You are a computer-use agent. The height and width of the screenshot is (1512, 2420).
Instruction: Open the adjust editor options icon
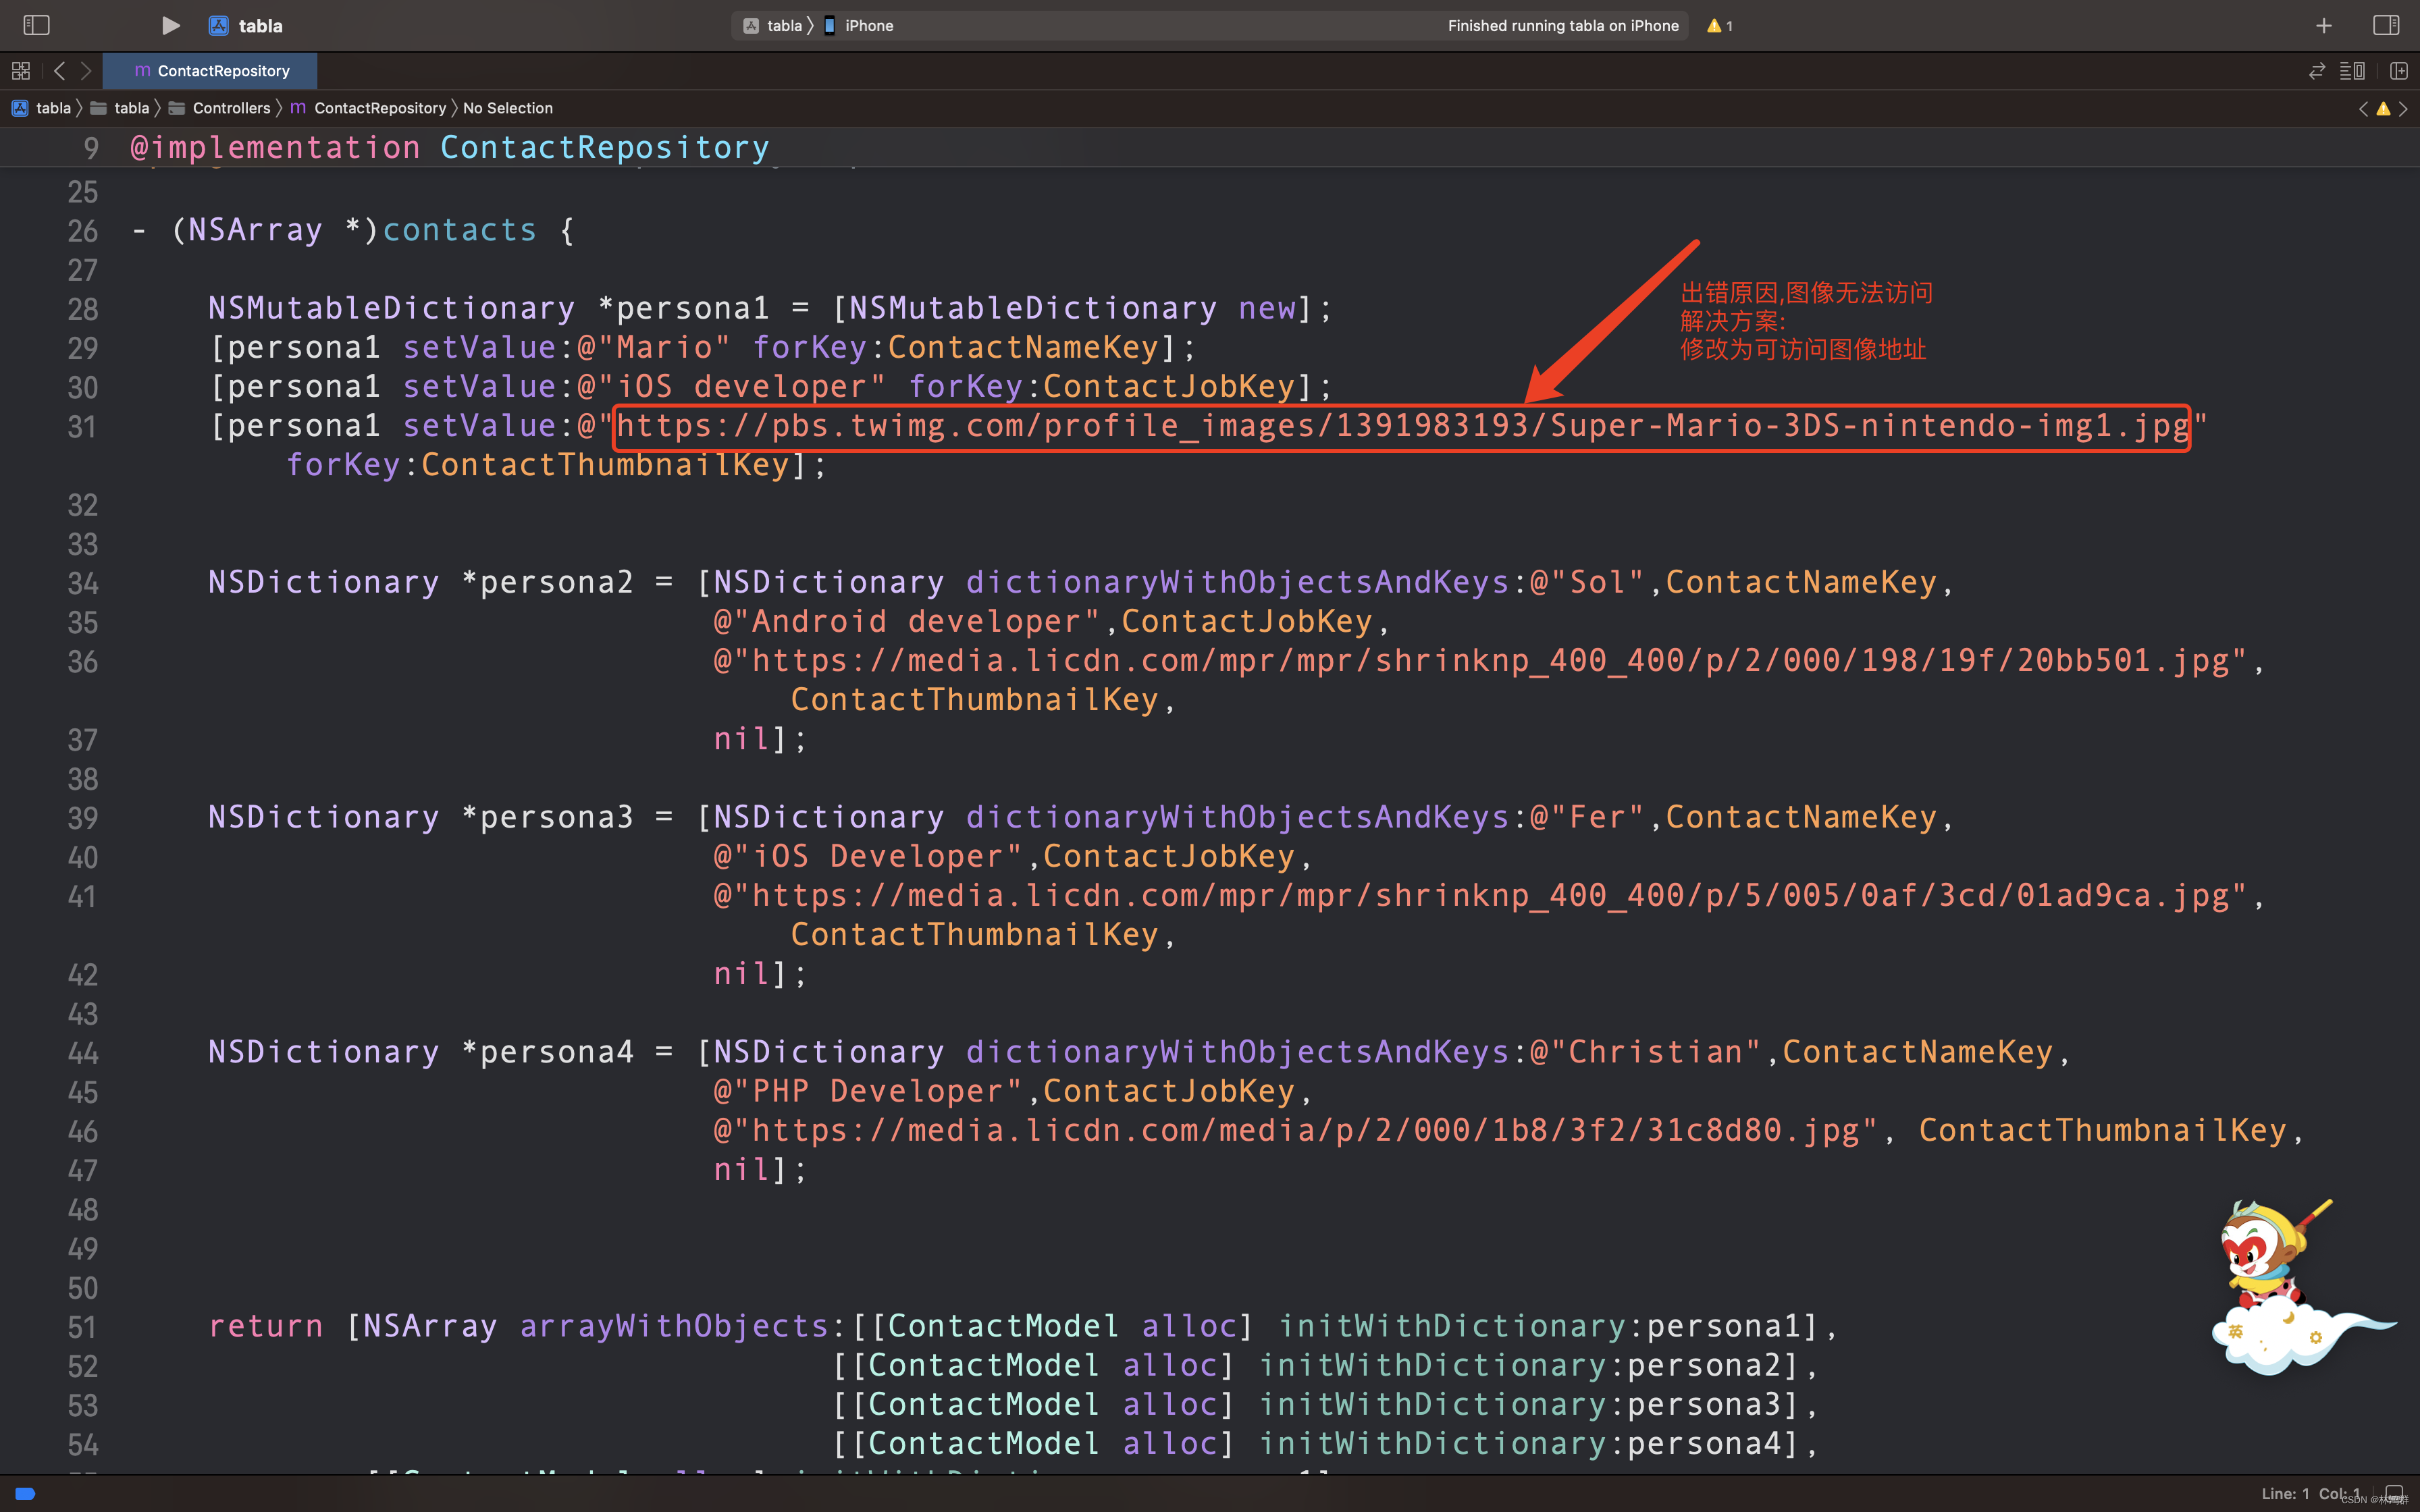(x=2352, y=71)
